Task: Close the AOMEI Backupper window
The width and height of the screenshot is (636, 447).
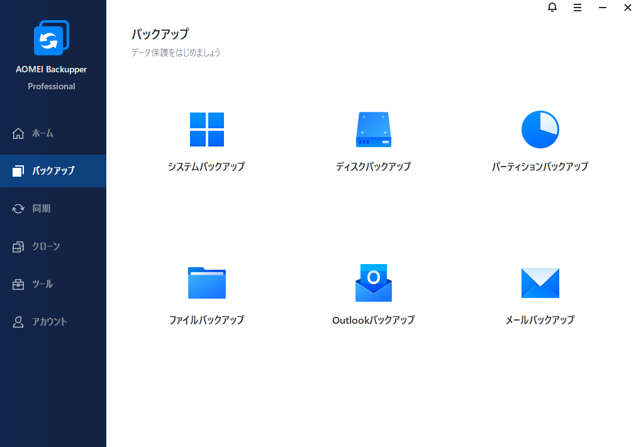Action: pyautogui.click(x=627, y=8)
